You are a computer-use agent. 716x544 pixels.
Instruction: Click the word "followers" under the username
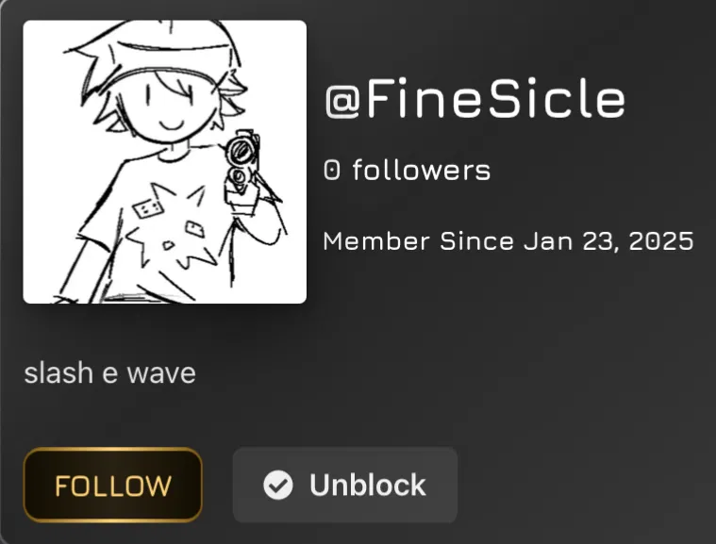421,171
